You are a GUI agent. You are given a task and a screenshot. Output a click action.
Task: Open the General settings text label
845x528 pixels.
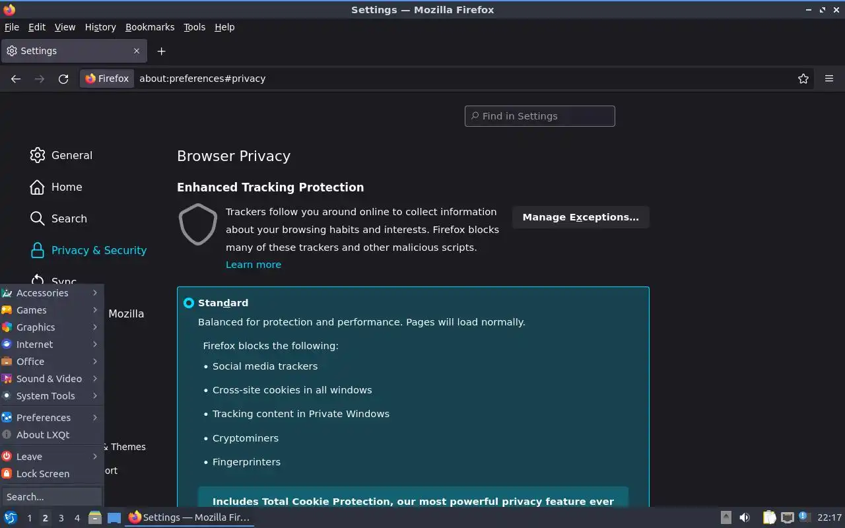(72, 155)
